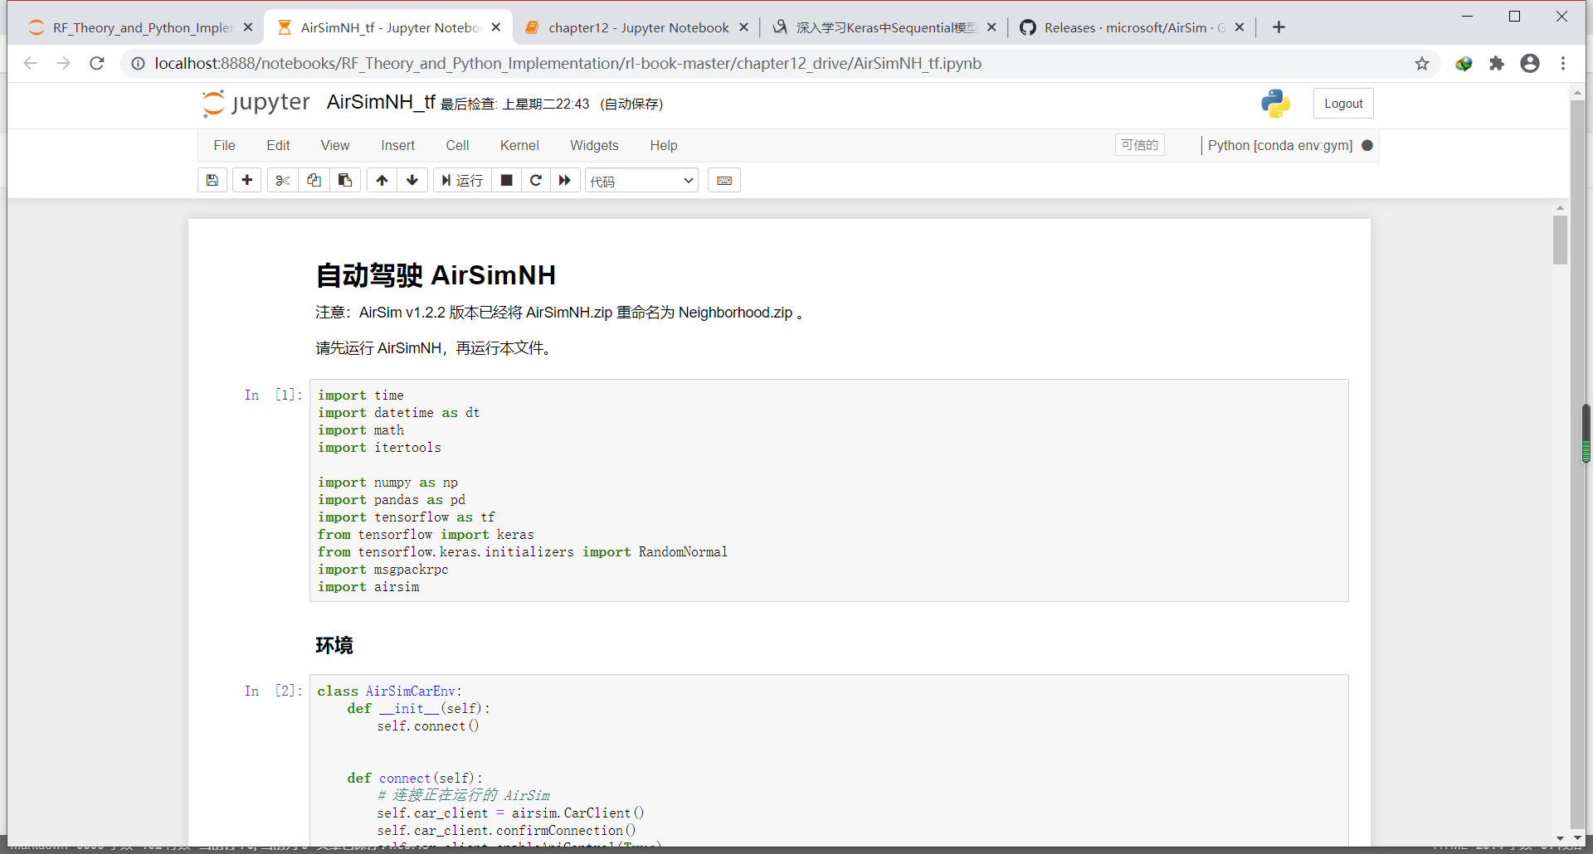Click the Jupyter logo
Viewport: 1593px width, 854px height.
click(256, 103)
